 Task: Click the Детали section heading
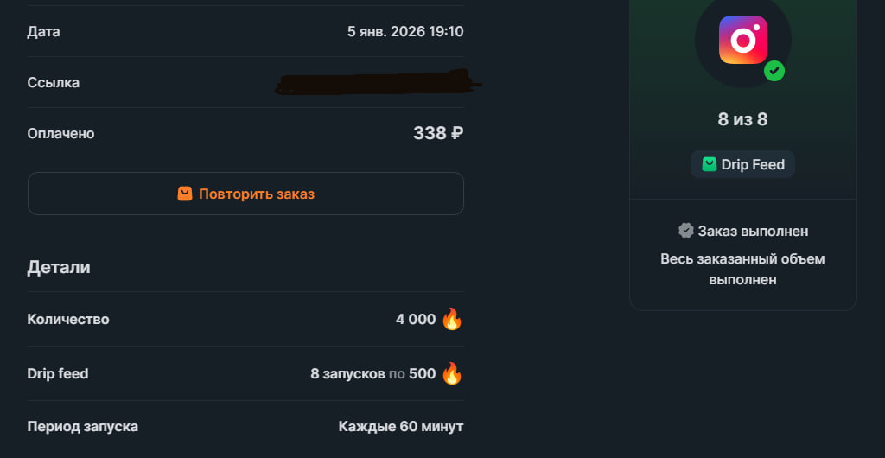59,267
